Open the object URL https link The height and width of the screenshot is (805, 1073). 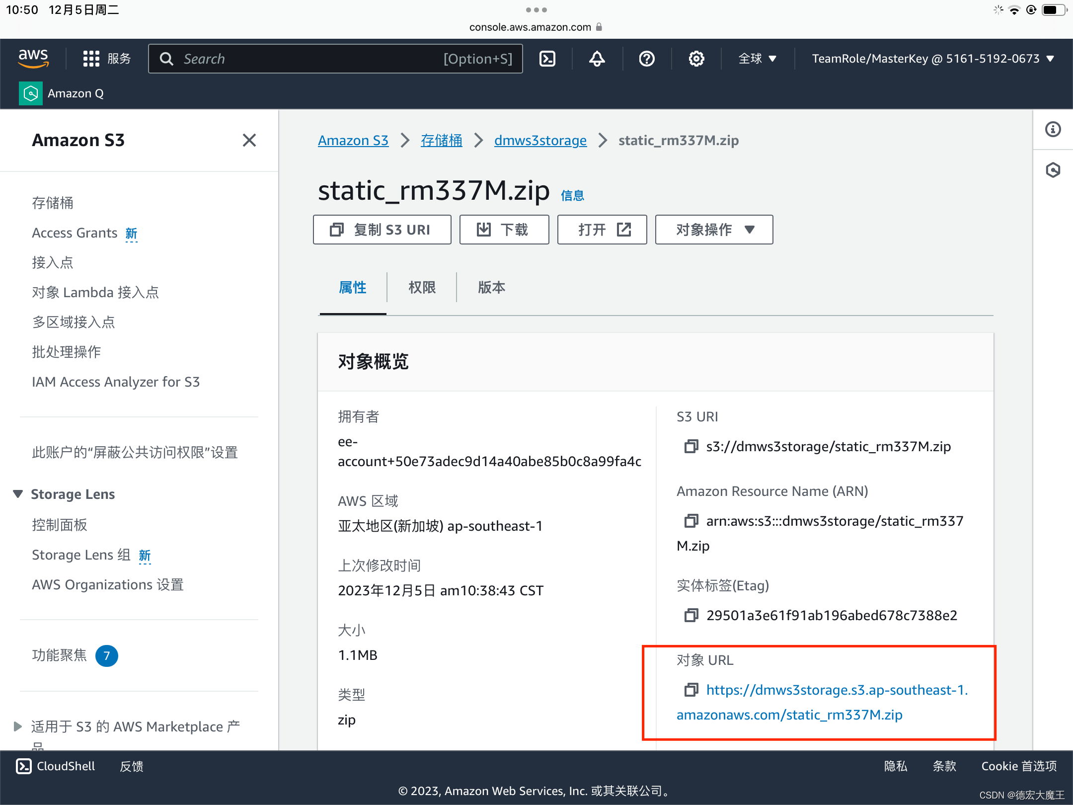[822, 702]
